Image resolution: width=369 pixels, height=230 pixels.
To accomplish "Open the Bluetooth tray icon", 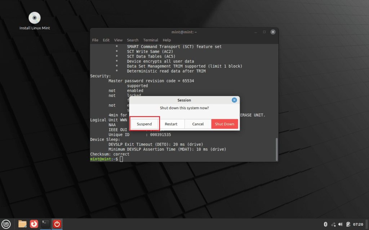I will click(325, 224).
